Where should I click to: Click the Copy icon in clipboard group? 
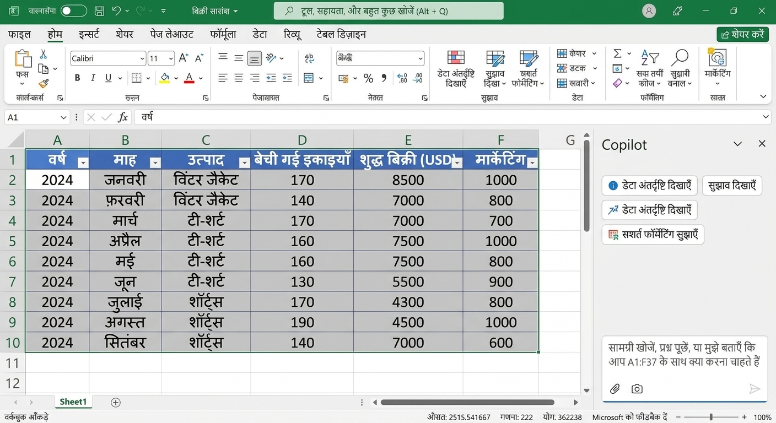click(x=43, y=69)
